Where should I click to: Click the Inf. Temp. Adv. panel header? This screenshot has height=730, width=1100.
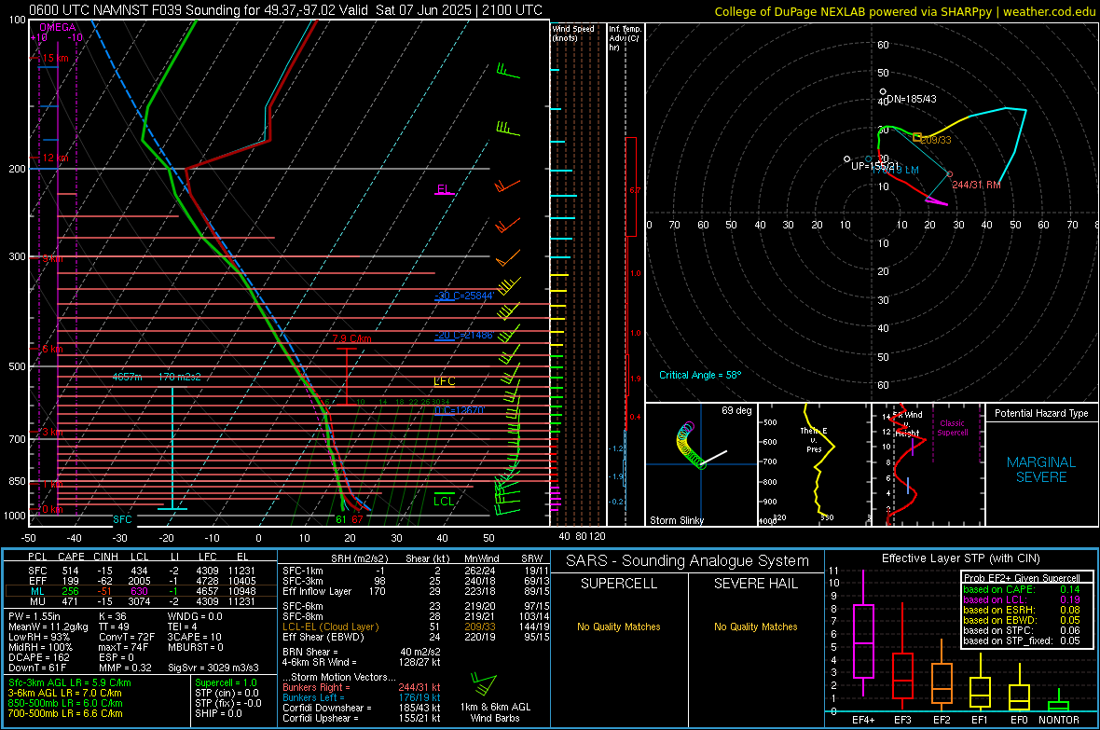pos(625,38)
